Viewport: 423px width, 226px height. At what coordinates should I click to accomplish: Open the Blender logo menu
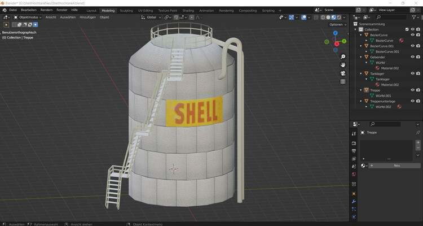click(x=5, y=10)
